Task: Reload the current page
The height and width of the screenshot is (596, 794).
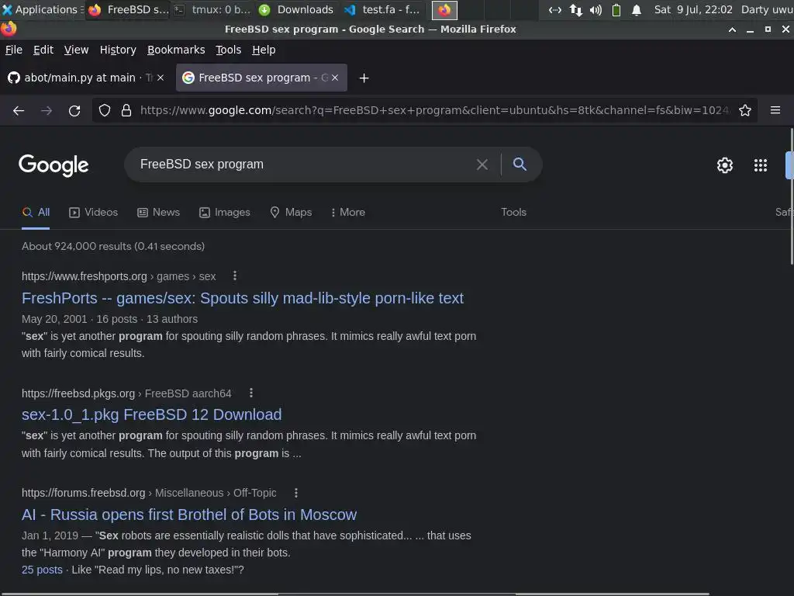Action: [74, 110]
